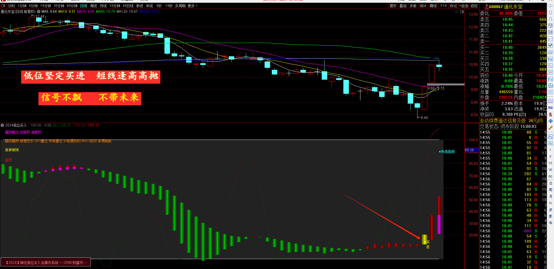Switch to 分时 chart tab

click(12, 6)
